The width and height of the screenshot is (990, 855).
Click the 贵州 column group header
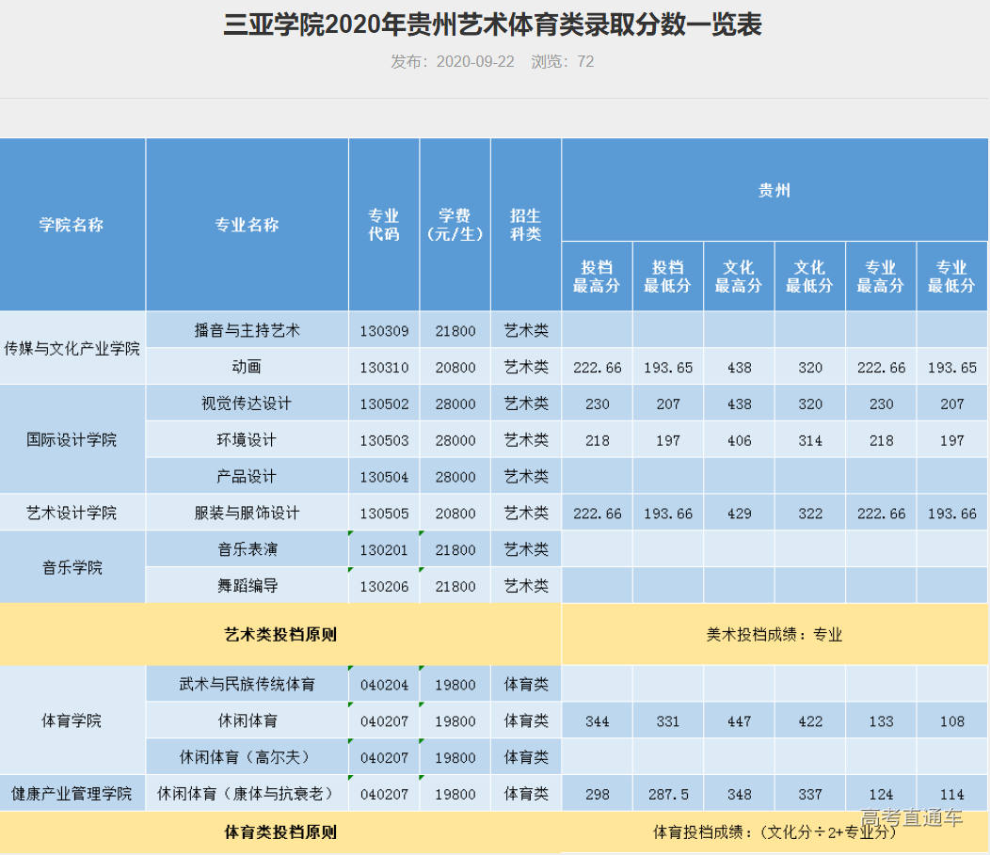(774, 189)
